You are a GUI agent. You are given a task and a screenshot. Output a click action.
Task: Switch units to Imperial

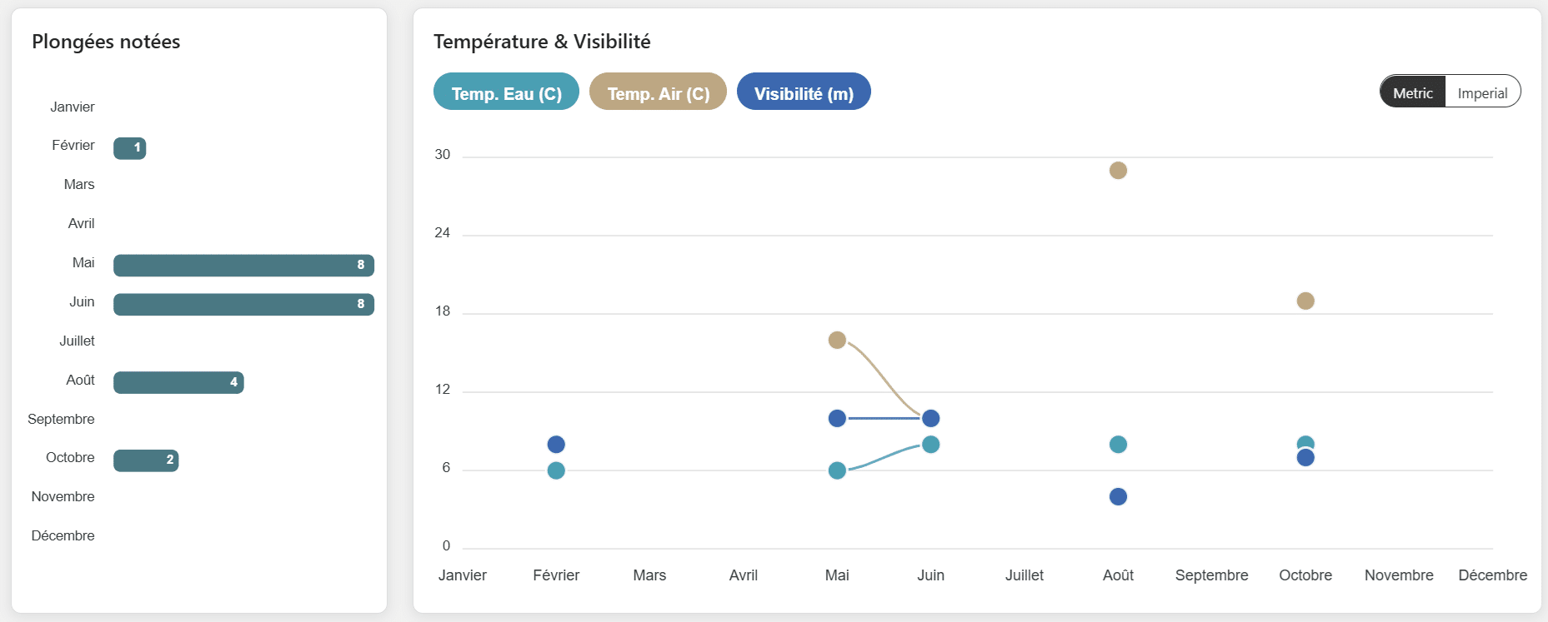tap(1482, 92)
